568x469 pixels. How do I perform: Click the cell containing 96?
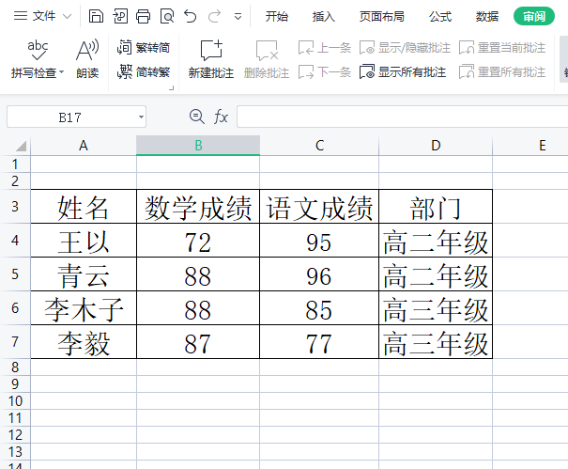[319, 274]
